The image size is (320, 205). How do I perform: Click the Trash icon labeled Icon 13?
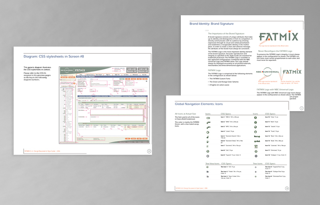coord(256,132)
